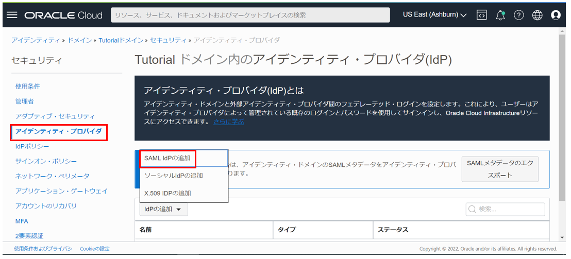Image resolution: width=571 pixels, height=259 pixels.
Task: Expand the IdPの追加 dropdown button
Action: 163,209
